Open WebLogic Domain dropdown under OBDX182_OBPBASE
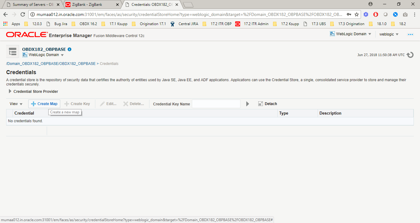This screenshot has width=420, height=223. point(43,55)
